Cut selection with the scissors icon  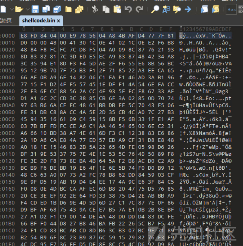tap(95, 9)
